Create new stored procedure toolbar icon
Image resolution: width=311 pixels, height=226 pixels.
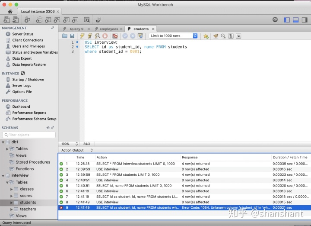pyautogui.click(x=66, y=19)
